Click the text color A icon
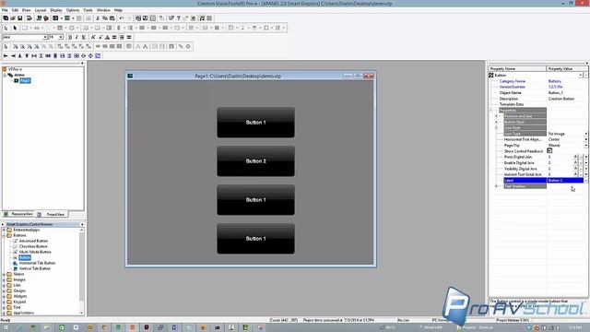This screenshot has width=590, height=332. [107, 37]
